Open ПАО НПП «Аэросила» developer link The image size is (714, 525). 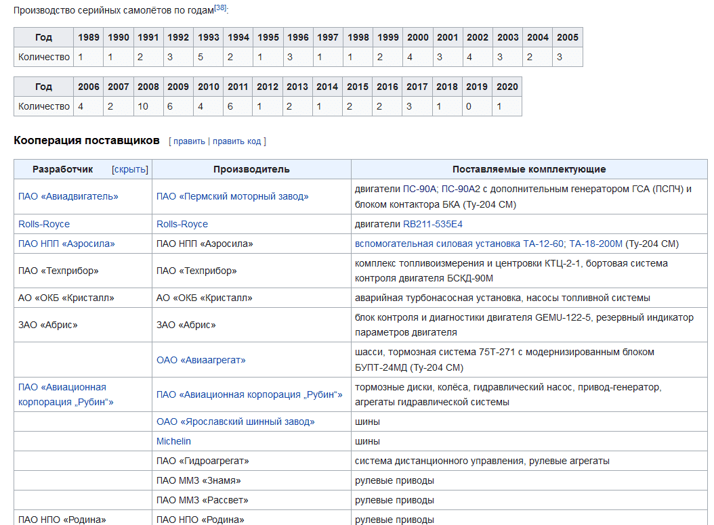click(x=66, y=244)
